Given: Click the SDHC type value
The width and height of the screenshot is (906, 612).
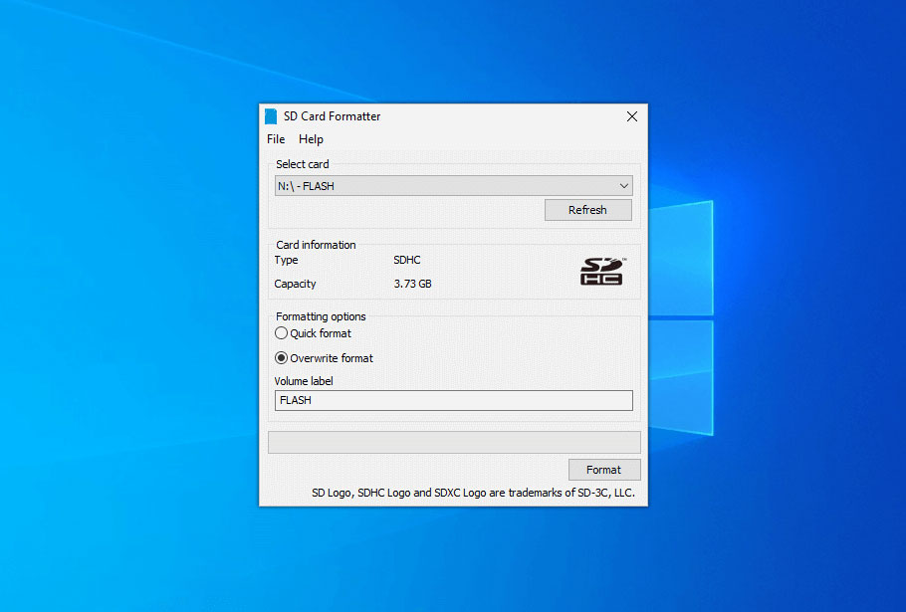Looking at the screenshot, I should click(x=407, y=260).
